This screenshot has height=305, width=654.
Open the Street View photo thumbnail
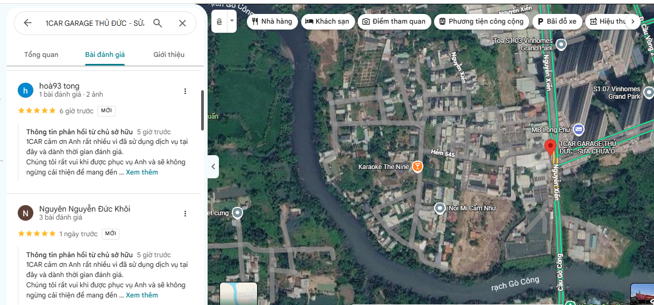tap(642, 294)
